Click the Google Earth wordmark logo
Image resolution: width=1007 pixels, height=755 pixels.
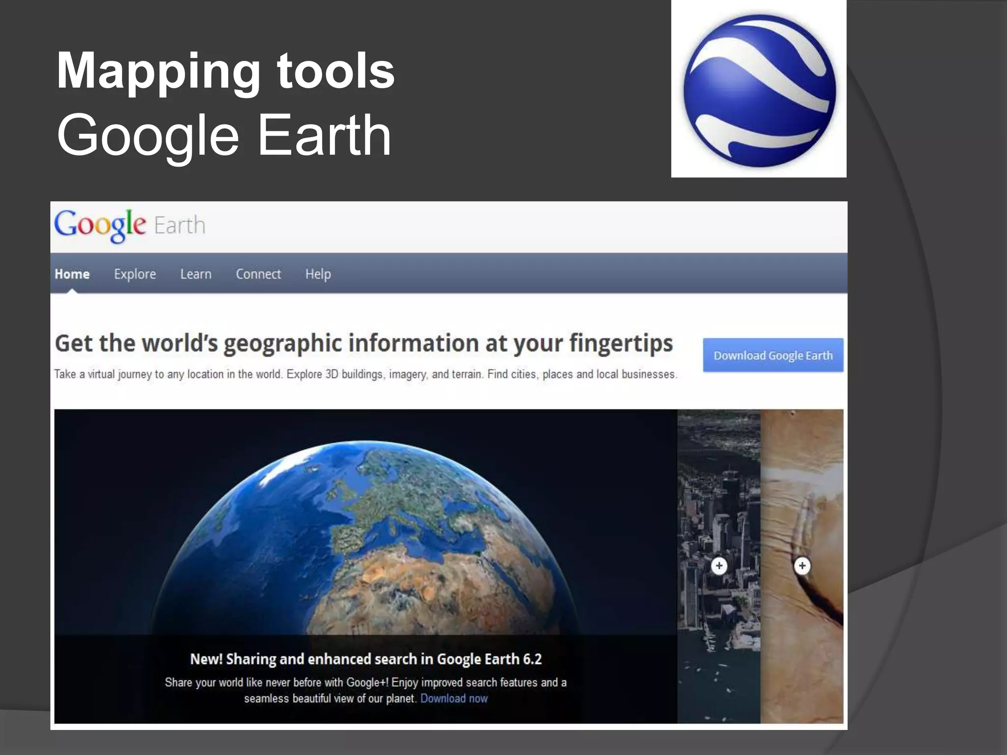[x=130, y=226]
